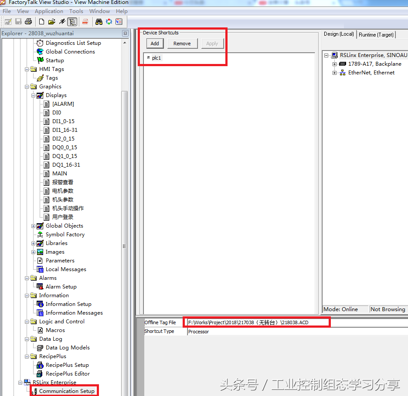This screenshot has width=408, height=396.
Task: Expand the Global Objects tree node
Action: pos(33,226)
